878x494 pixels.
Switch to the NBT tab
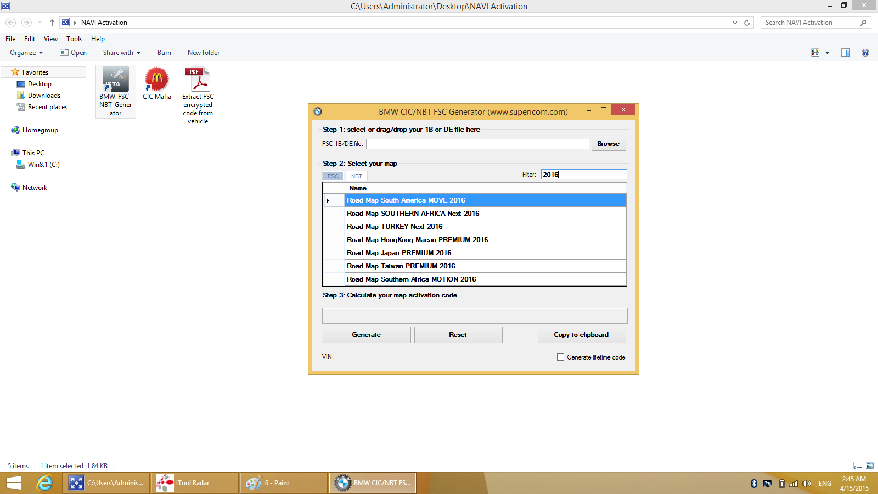357,176
